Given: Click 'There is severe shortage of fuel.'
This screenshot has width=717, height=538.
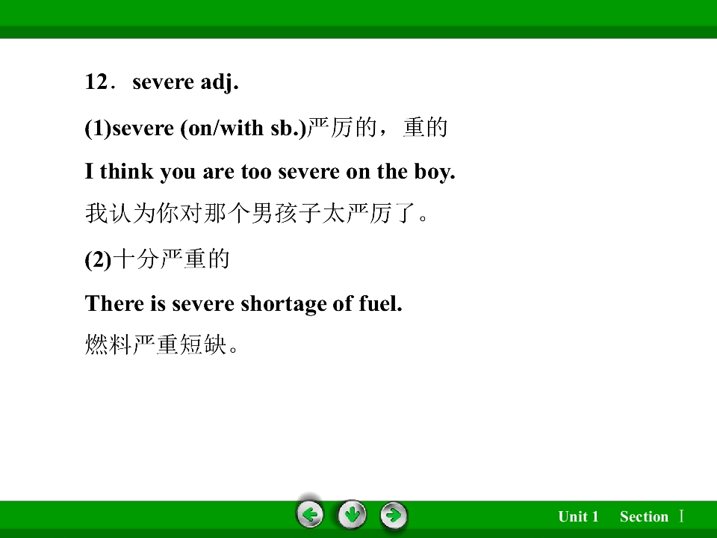Looking at the screenshot, I should point(243,304).
